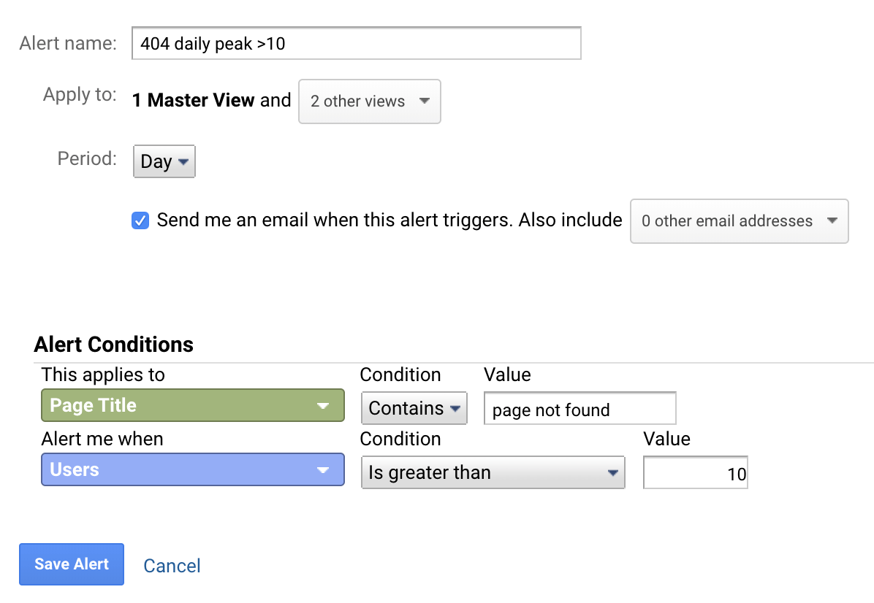This screenshot has height=603, width=874.
Task: Click the 'page not found' value field
Action: pyautogui.click(x=579, y=410)
